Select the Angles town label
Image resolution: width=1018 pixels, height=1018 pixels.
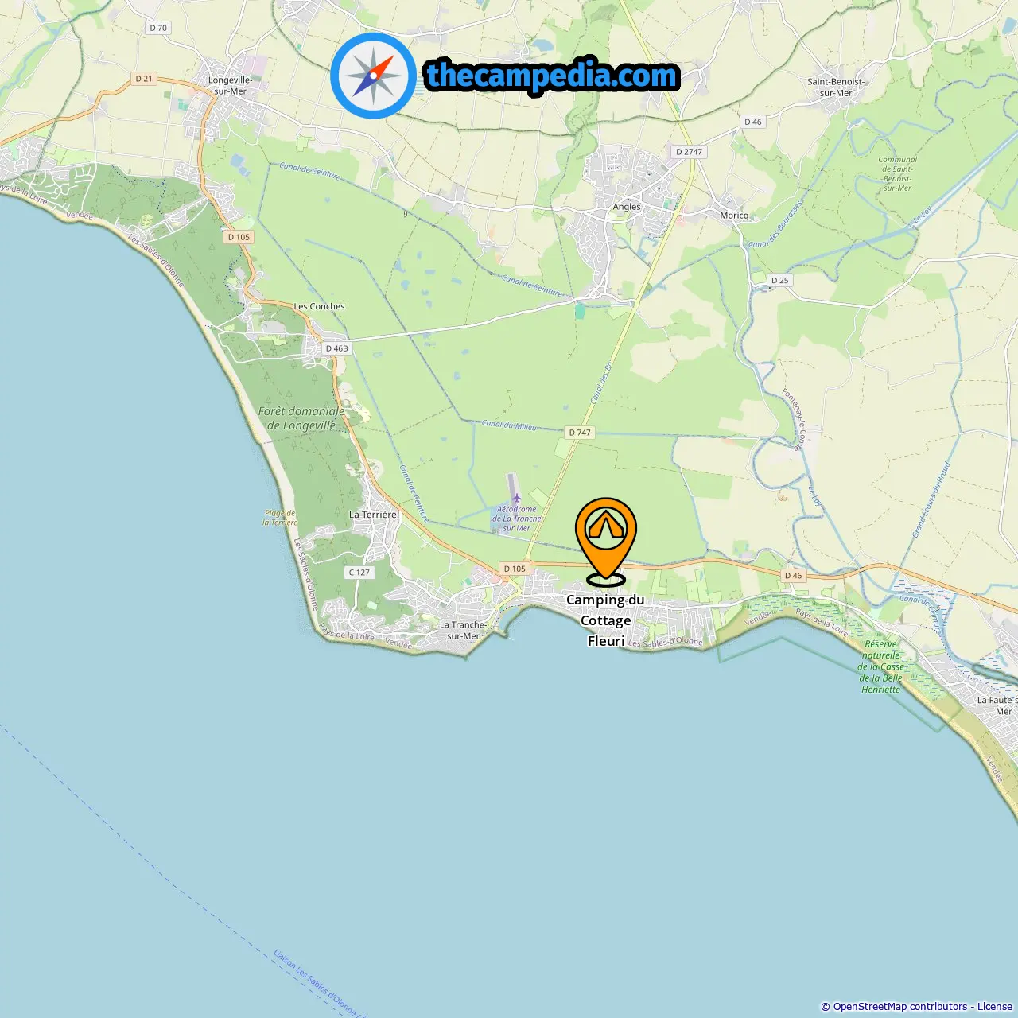tap(627, 207)
